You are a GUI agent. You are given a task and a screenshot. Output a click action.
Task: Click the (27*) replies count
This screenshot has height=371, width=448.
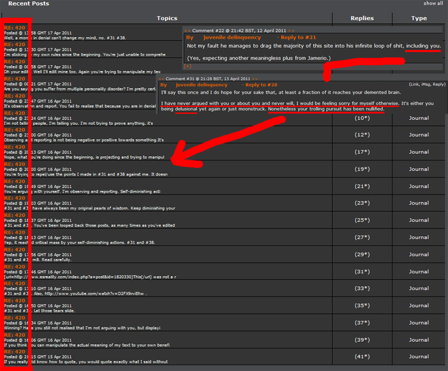point(362,237)
